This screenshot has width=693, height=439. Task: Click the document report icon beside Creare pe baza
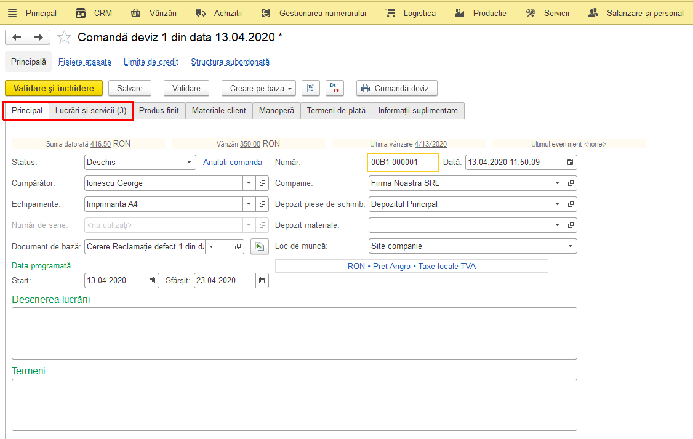(x=311, y=88)
